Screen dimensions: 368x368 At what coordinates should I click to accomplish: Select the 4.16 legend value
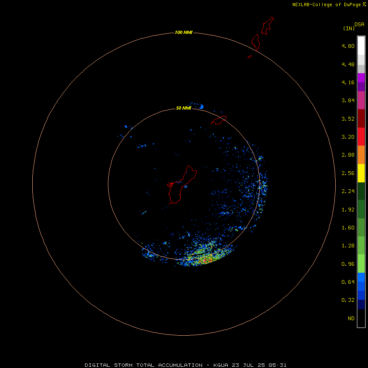tap(348, 82)
